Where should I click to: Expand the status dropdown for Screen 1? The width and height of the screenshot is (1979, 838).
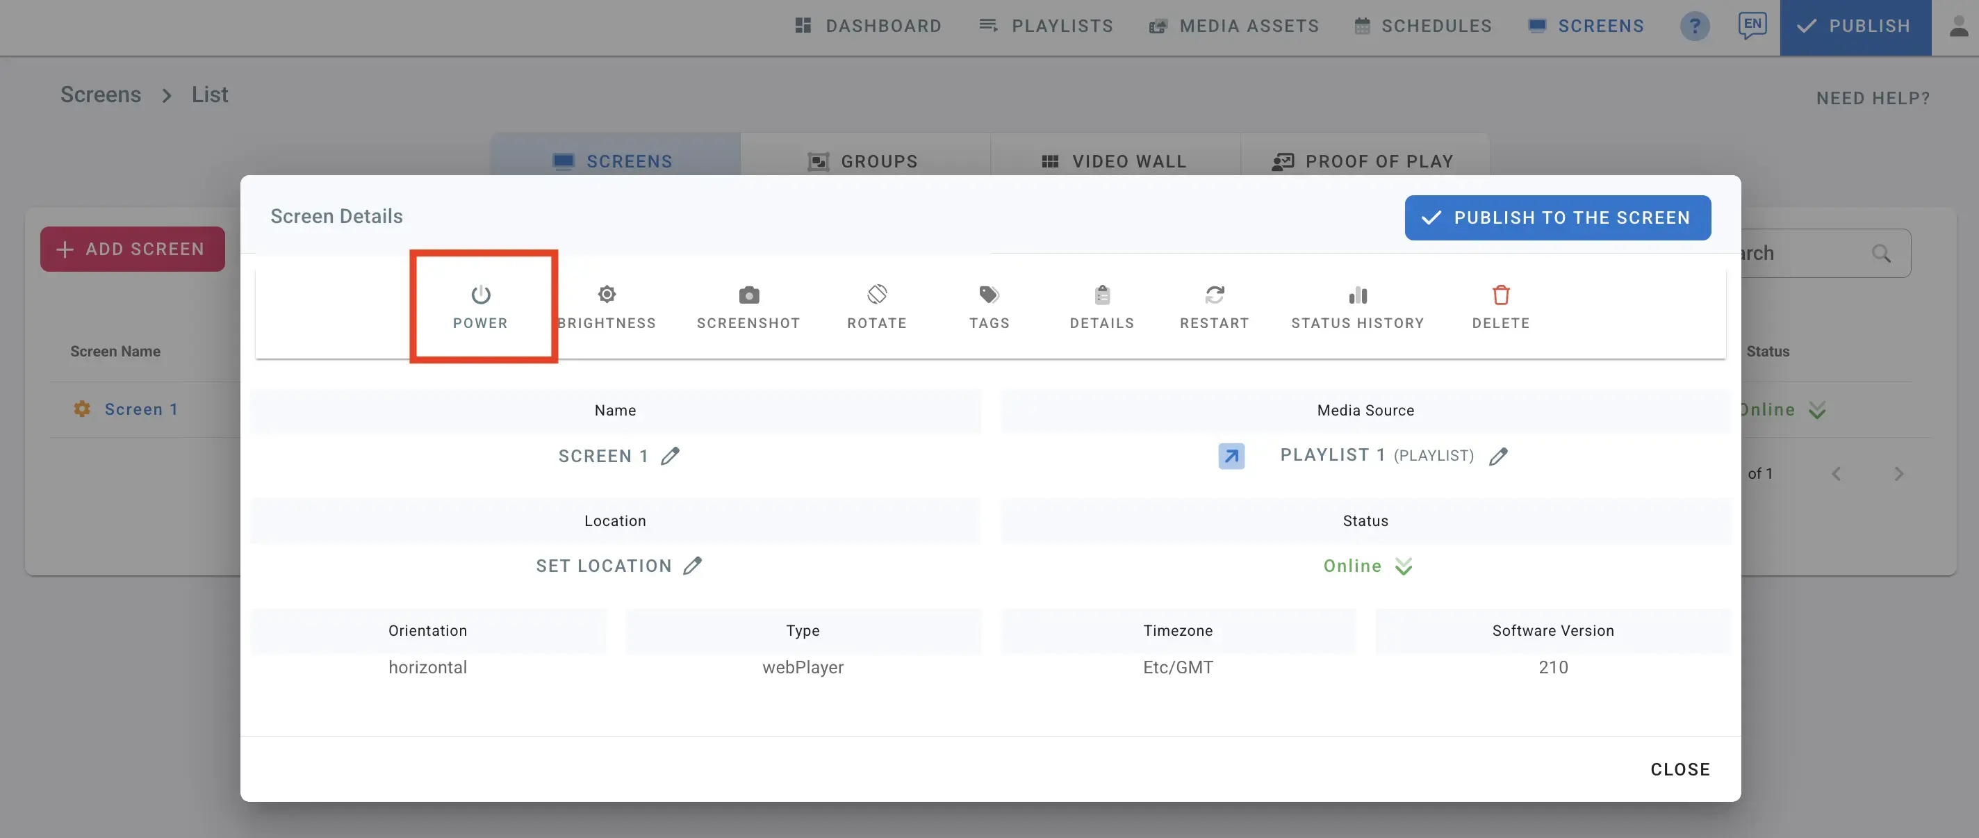coord(1817,409)
